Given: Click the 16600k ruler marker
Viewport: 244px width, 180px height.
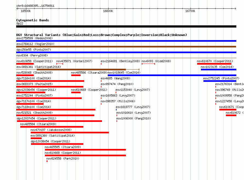Looking at the screenshot, I should click(108, 11).
